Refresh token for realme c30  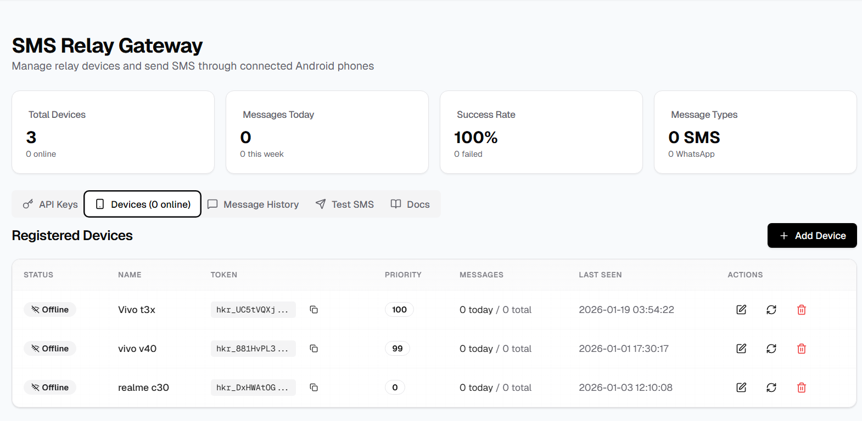point(771,388)
